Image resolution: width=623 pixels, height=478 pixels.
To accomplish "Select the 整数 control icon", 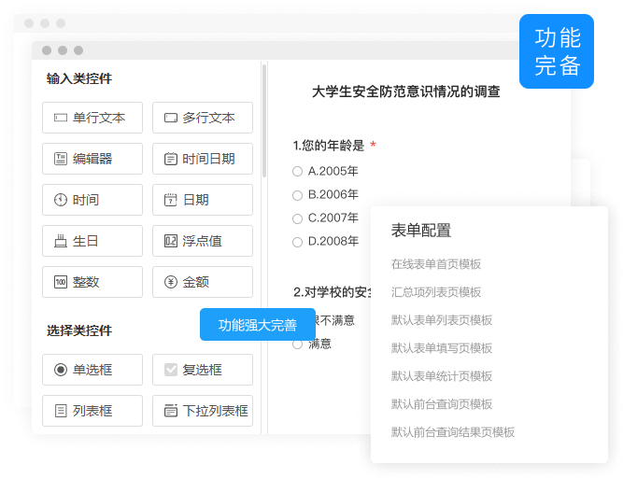I will click(x=61, y=282).
